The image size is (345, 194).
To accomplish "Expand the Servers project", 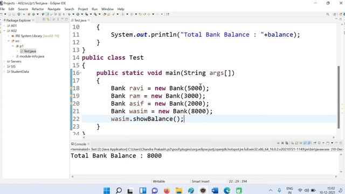I will [4, 61].
